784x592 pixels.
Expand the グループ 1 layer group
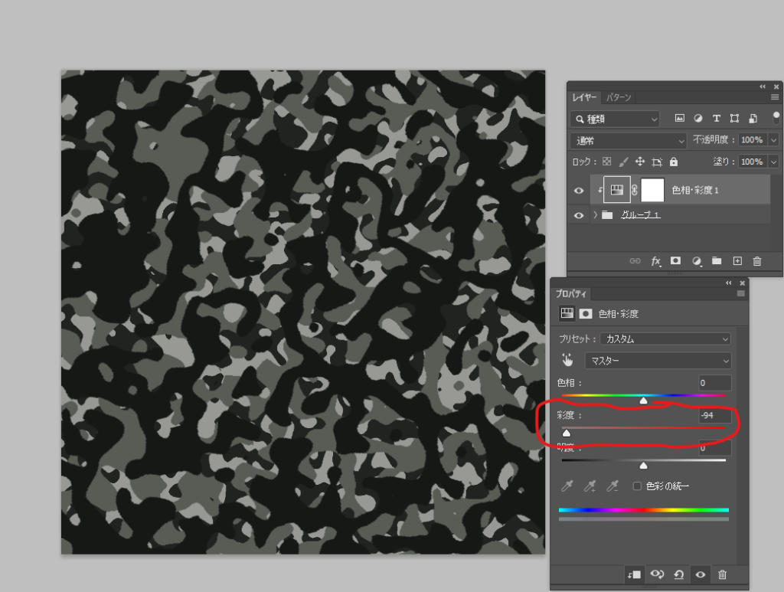(595, 215)
